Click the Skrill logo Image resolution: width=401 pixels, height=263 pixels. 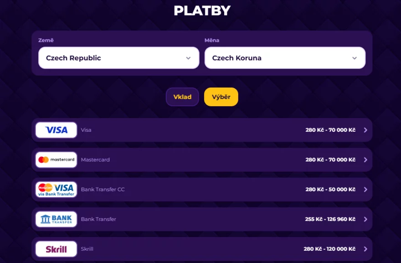pyautogui.click(x=55, y=249)
